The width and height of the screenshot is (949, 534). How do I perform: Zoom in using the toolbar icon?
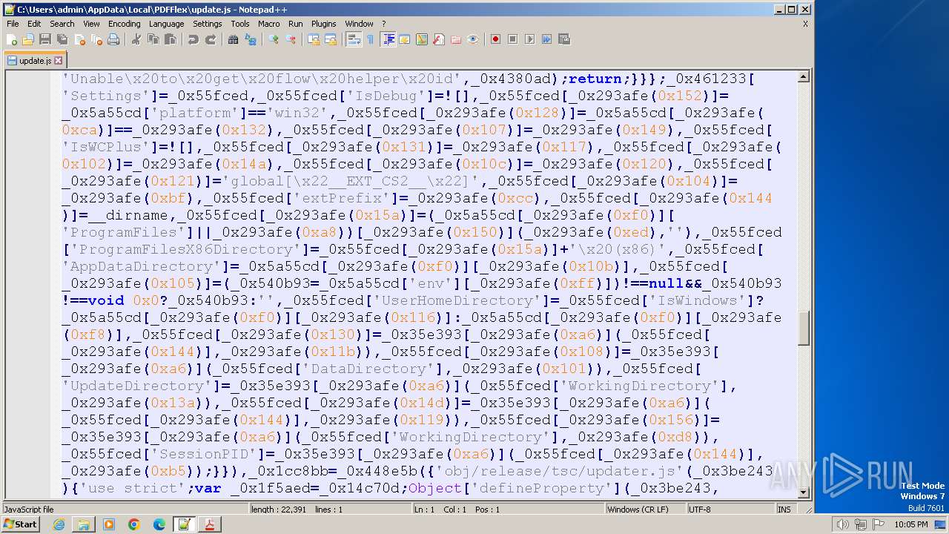point(274,39)
